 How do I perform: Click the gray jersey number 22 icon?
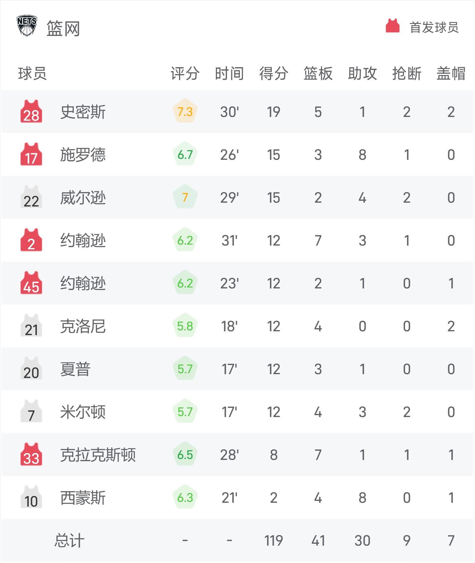tap(31, 197)
